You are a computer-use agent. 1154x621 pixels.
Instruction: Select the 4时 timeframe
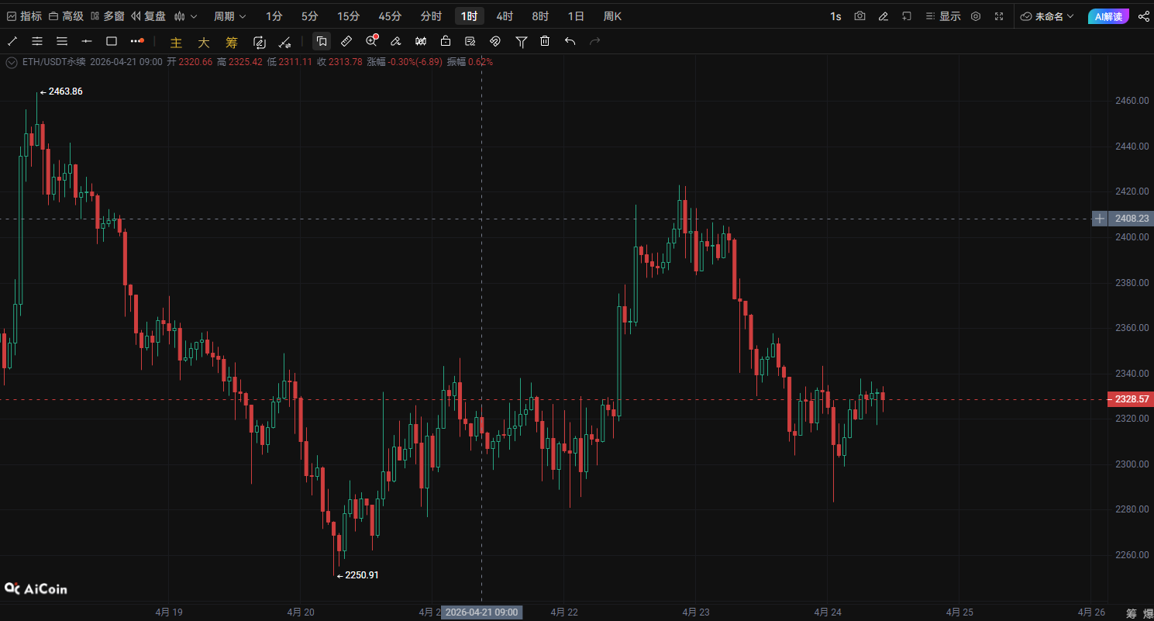505,16
